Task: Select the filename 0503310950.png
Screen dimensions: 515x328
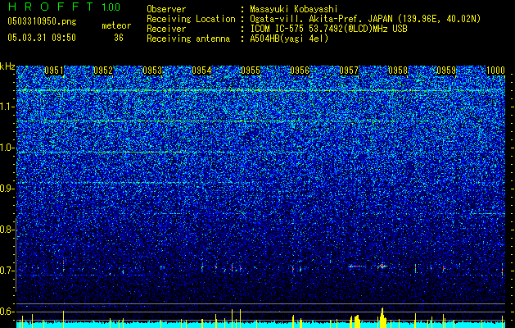Action: [x=42, y=21]
